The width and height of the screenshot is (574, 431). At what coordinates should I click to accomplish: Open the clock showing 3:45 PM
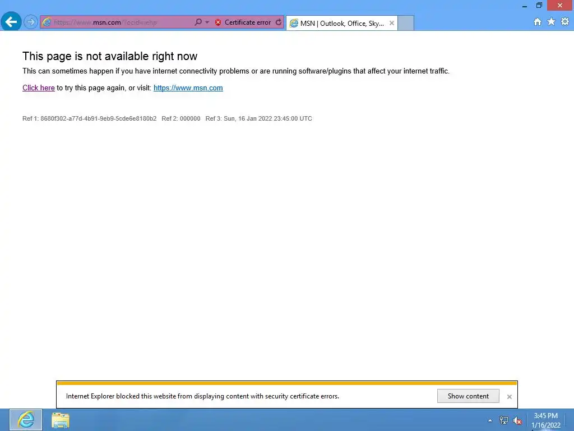[x=546, y=420]
